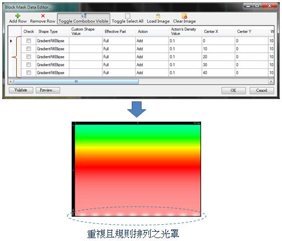This screenshot has width=282, height=241.
Task: Click the green Add Row plus icon
Action: pyautogui.click(x=18, y=16)
